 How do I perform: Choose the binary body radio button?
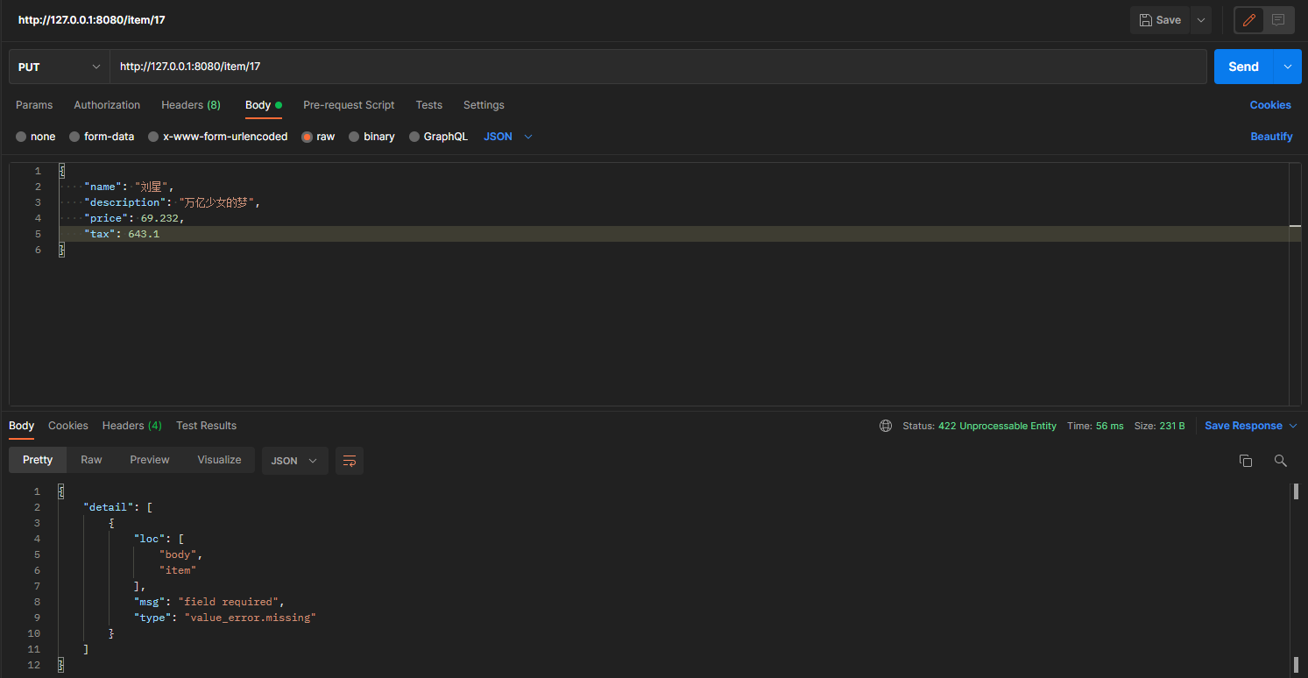coord(354,137)
